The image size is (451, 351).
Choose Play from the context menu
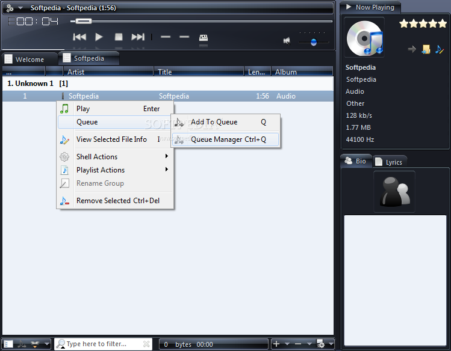(x=116, y=109)
